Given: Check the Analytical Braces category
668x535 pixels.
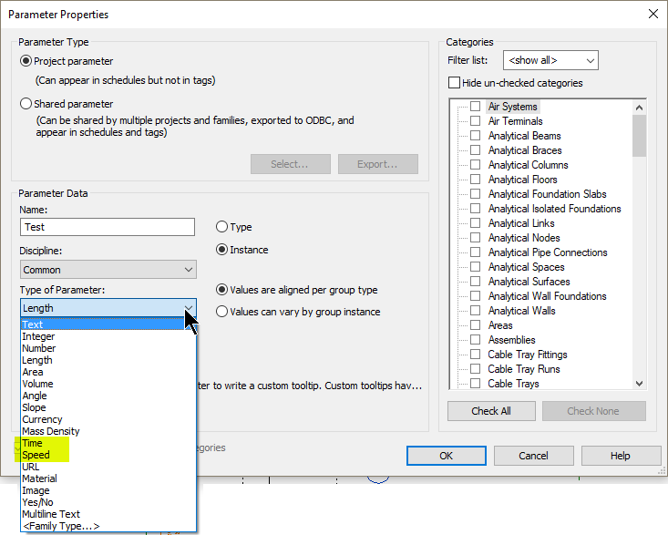Looking at the screenshot, I should coord(475,150).
